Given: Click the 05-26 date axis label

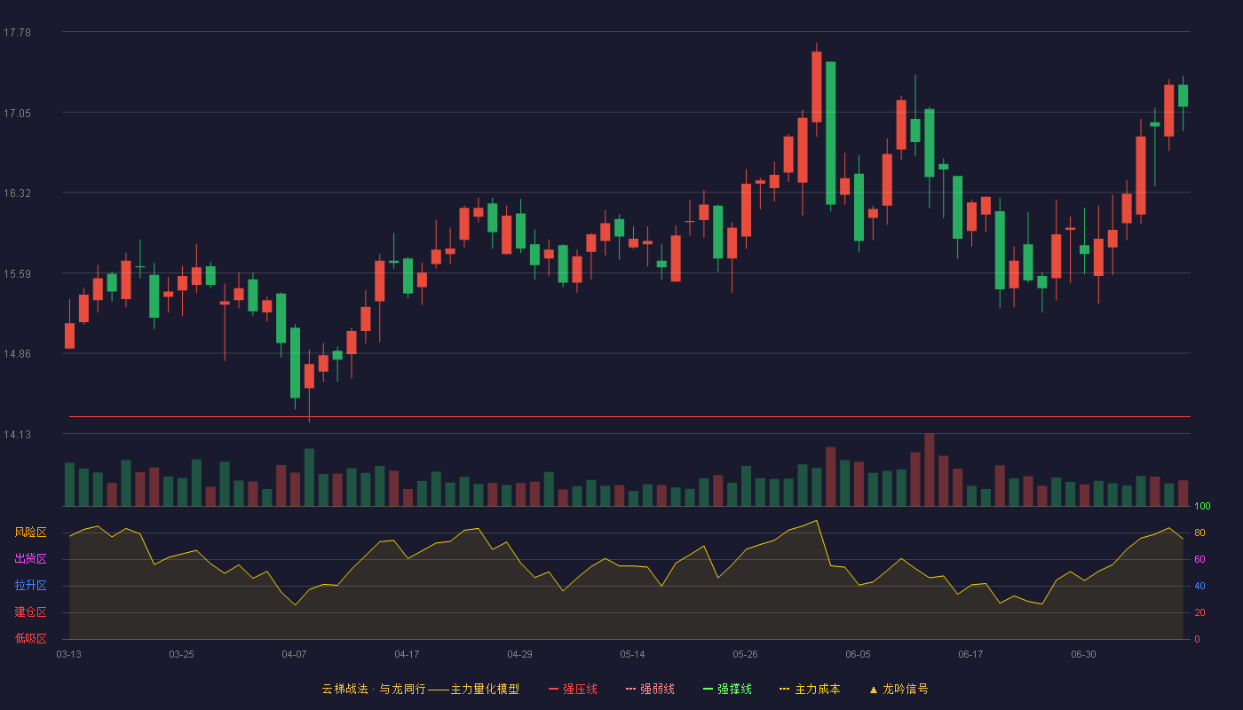Looking at the screenshot, I should tap(745, 654).
